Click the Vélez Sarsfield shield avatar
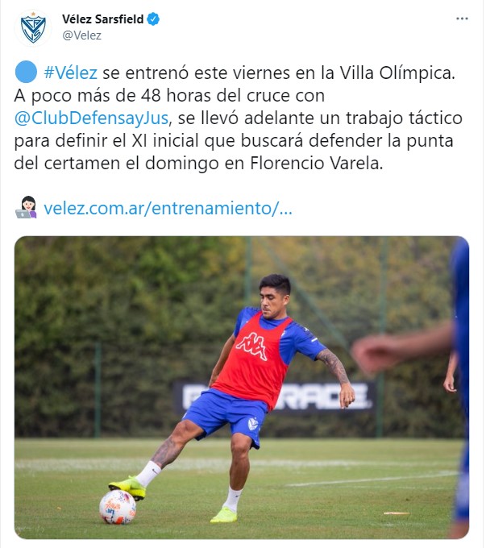486x548 pixels. 33,28
